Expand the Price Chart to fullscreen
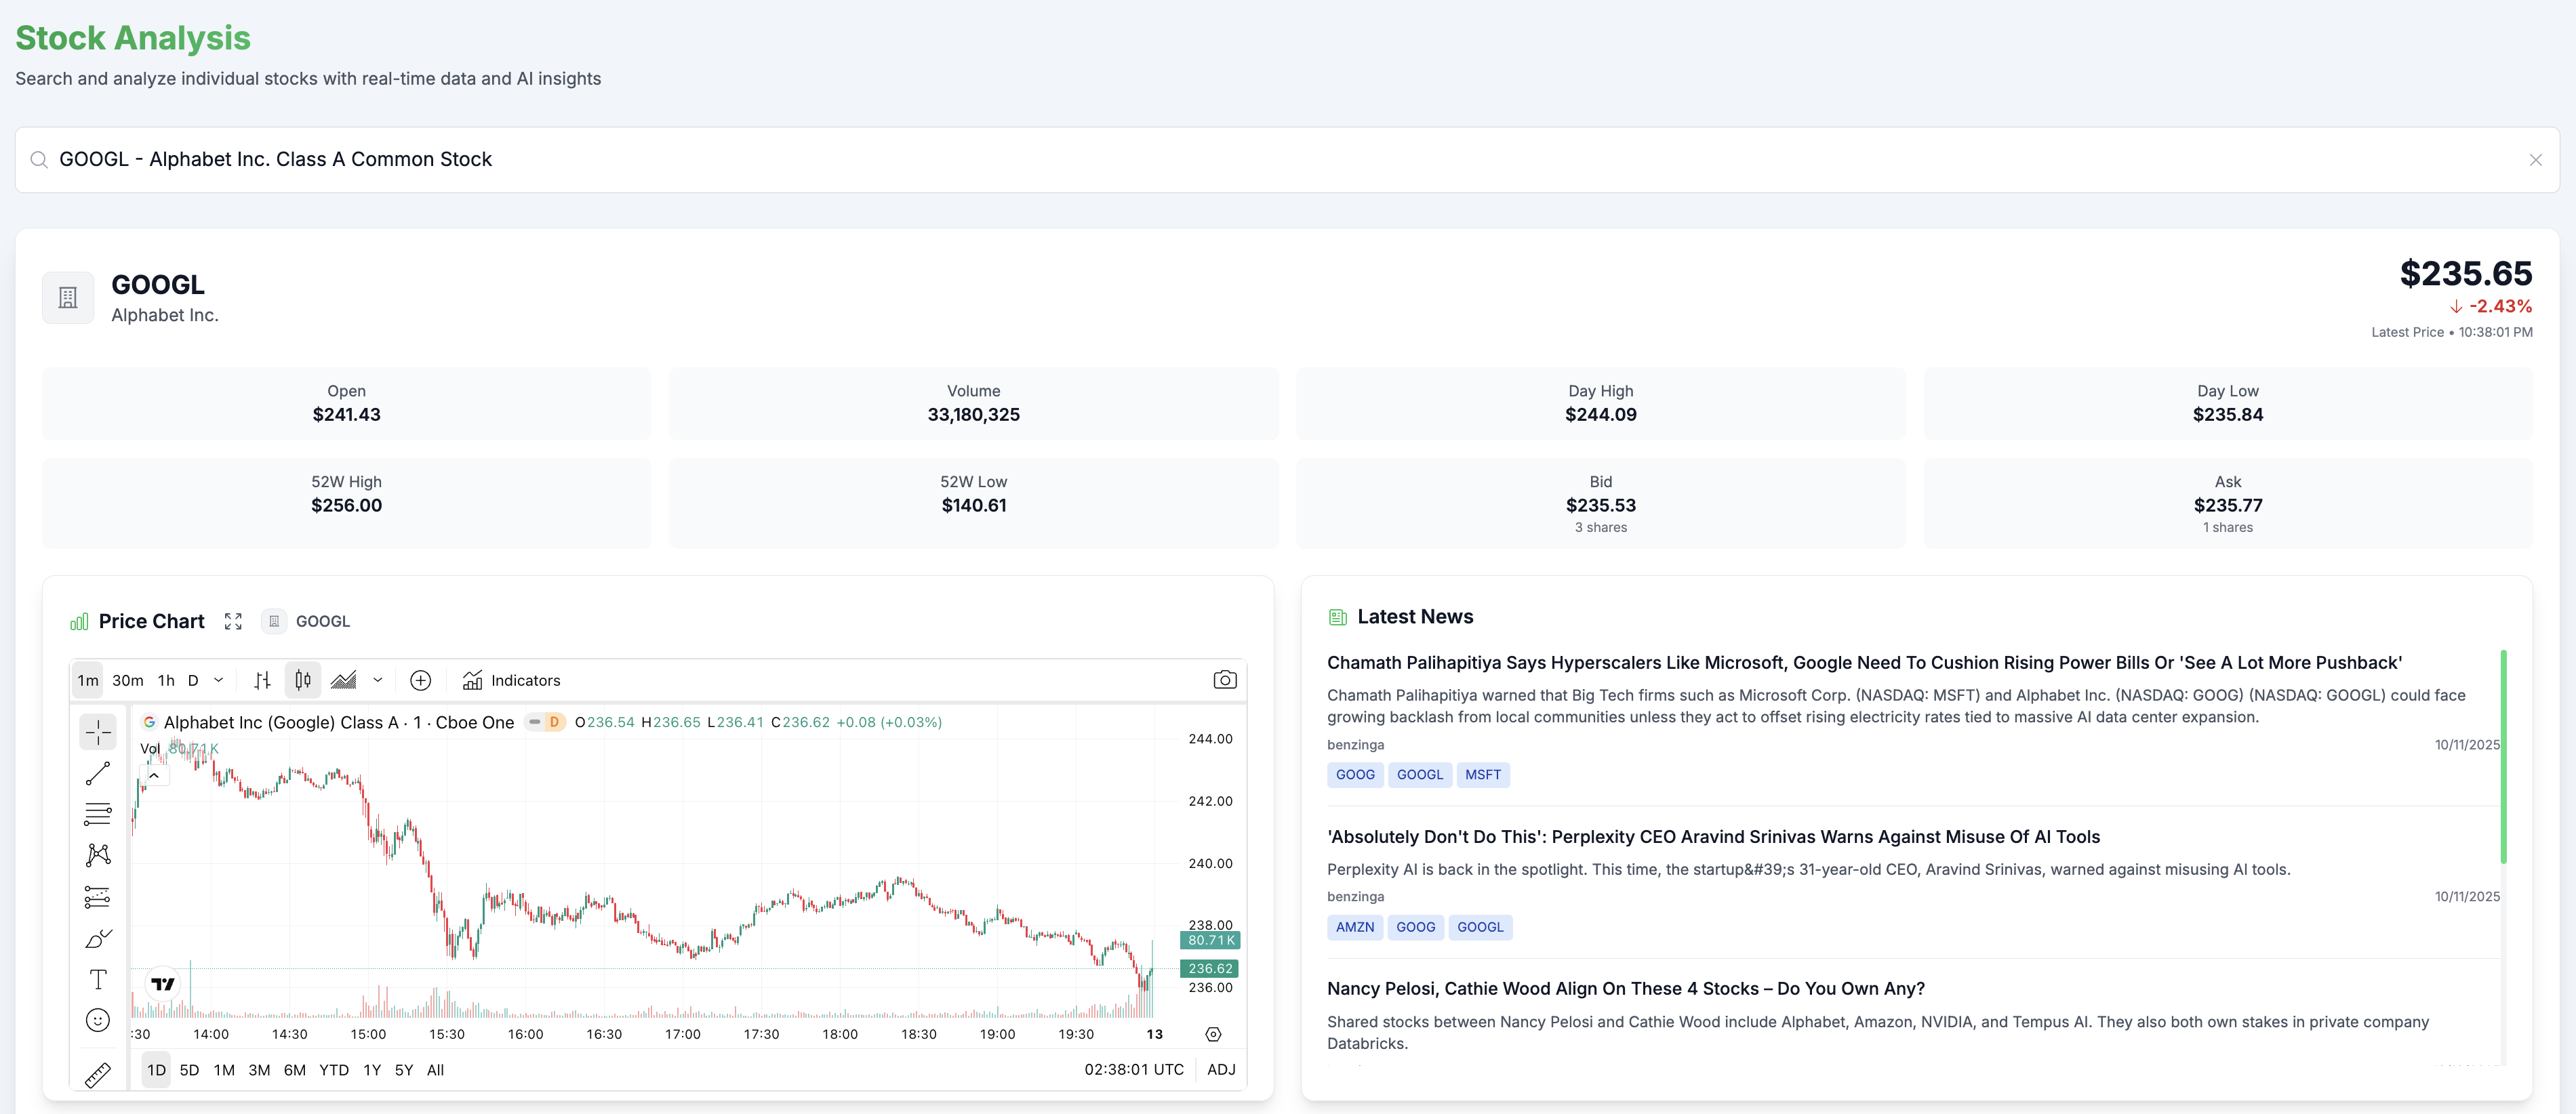 (233, 621)
